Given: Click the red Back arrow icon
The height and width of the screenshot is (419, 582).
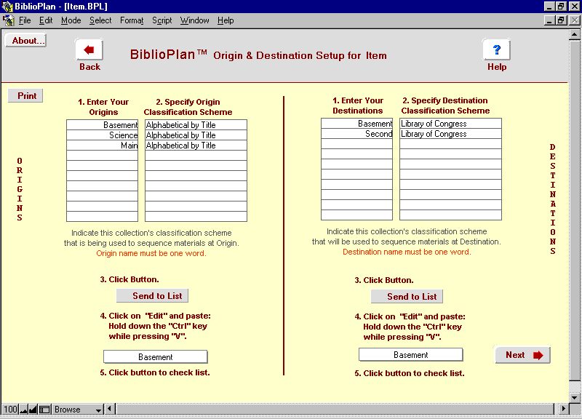Looking at the screenshot, I should point(89,49).
